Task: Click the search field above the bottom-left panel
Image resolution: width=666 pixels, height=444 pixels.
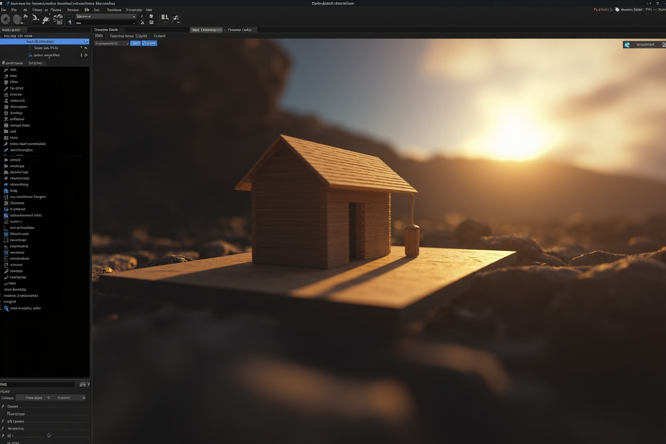Action: (x=37, y=384)
